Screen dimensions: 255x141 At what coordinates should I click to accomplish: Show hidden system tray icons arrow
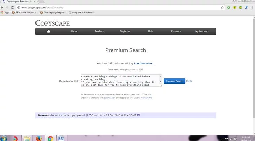pos(222,139)
